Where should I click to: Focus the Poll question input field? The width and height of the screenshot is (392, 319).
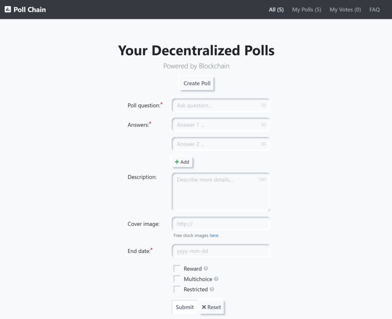(221, 105)
